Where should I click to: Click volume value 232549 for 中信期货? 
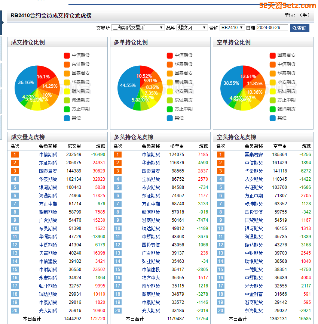click(x=74, y=155)
